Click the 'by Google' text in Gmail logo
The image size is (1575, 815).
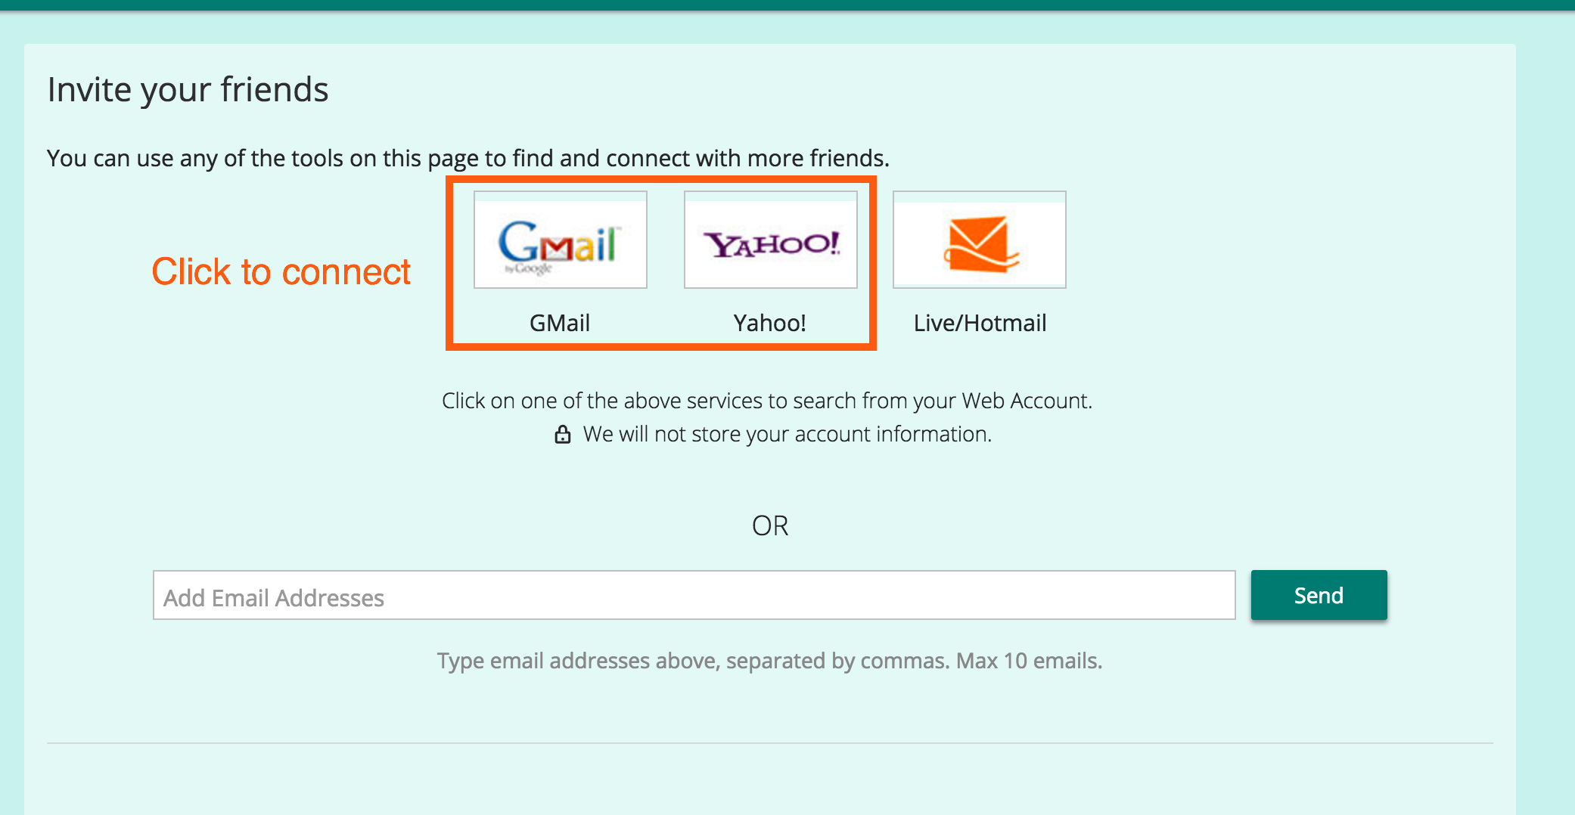529,268
